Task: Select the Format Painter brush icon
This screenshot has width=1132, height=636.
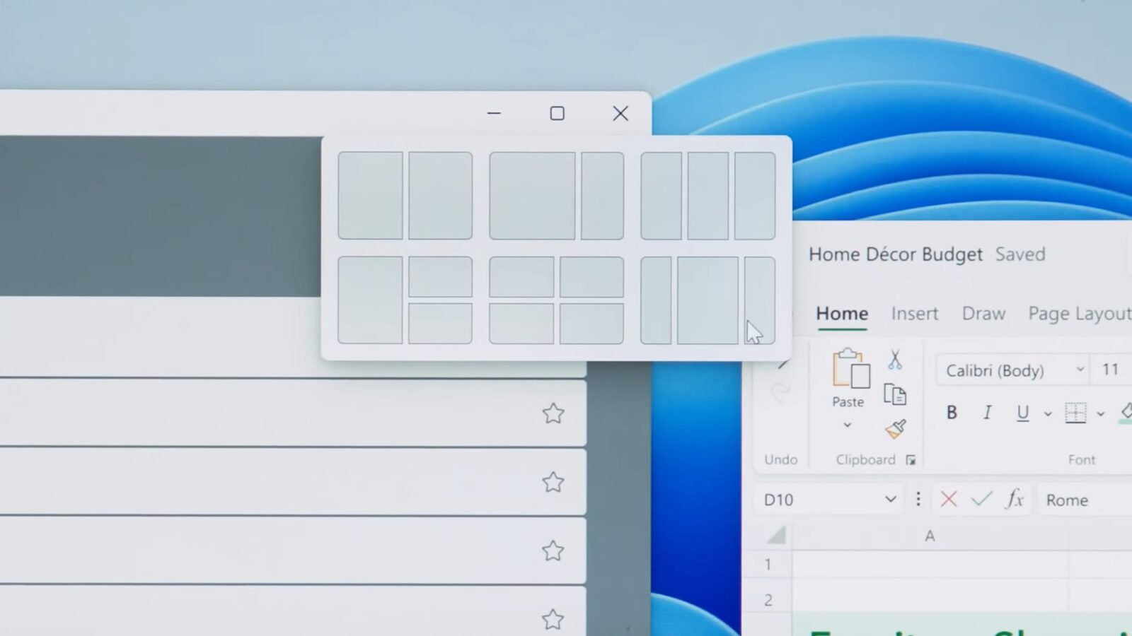Action: (895, 428)
